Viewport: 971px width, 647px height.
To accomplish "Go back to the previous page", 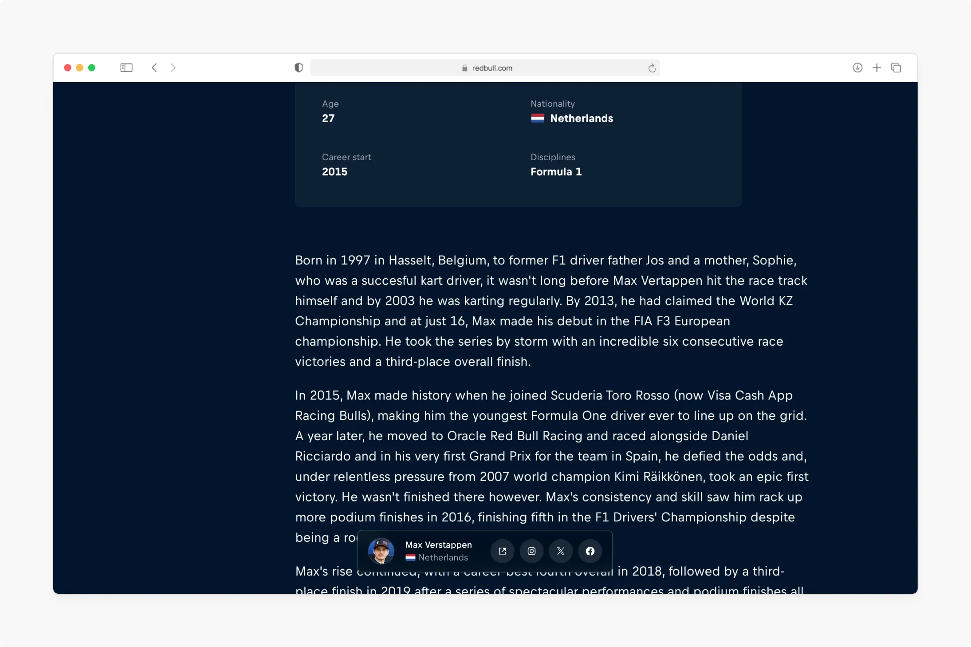I will click(154, 67).
